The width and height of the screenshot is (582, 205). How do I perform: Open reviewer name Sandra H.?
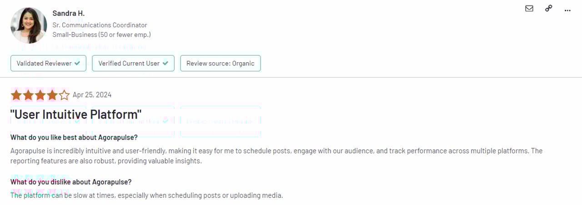point(68,13)
